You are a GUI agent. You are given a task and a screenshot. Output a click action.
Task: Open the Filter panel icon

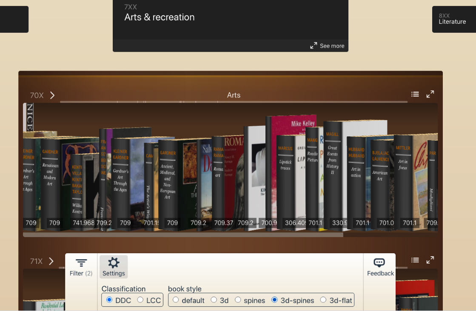click(x=81, y=263)
